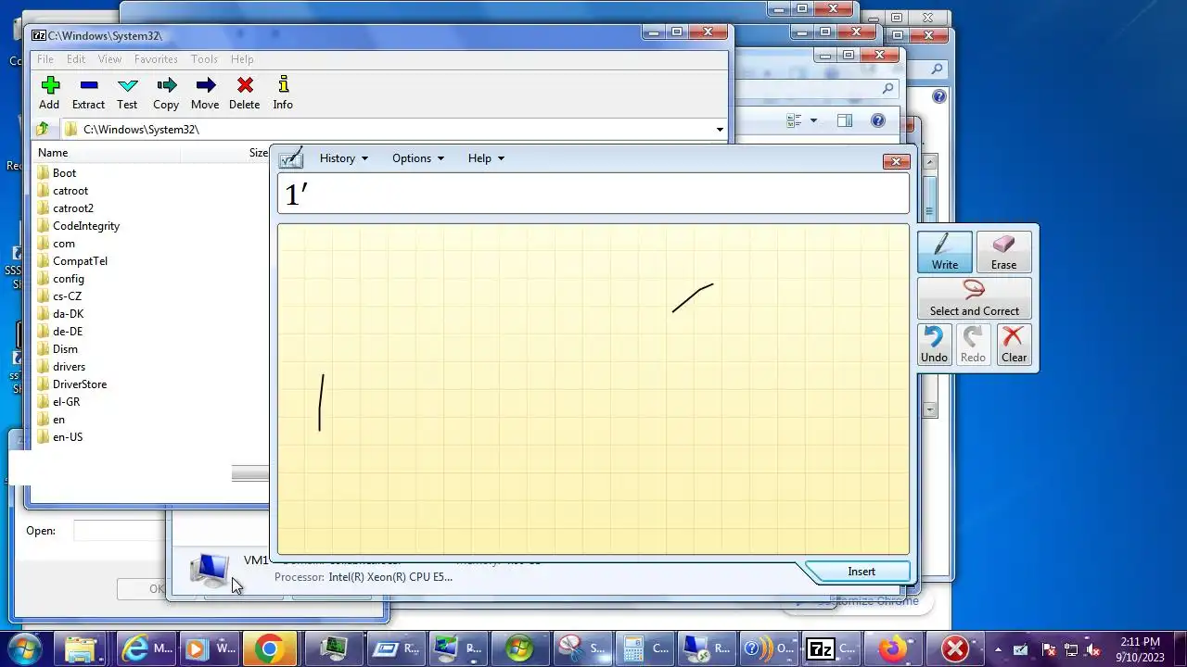Viewport: 1187px width, 667px height.
Task: Open Internet Explorer from the taskbar
Action: tap(147, 648)
